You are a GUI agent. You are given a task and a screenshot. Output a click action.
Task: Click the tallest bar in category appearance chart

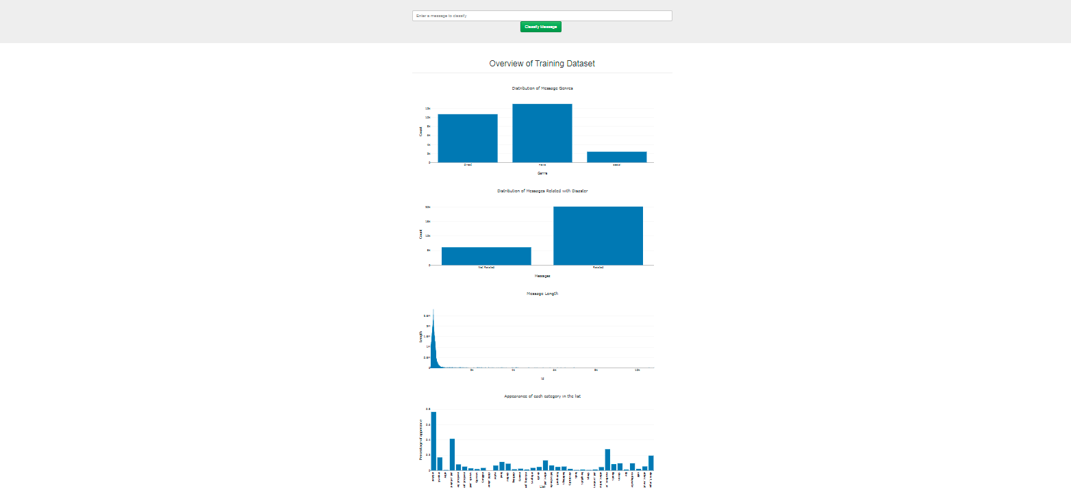[x=433, y=441]
